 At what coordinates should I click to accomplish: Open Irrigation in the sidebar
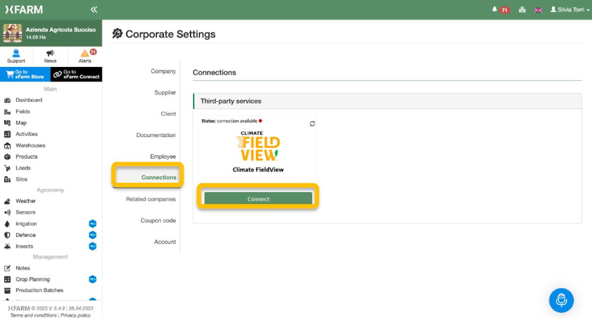tap(26, 224)
